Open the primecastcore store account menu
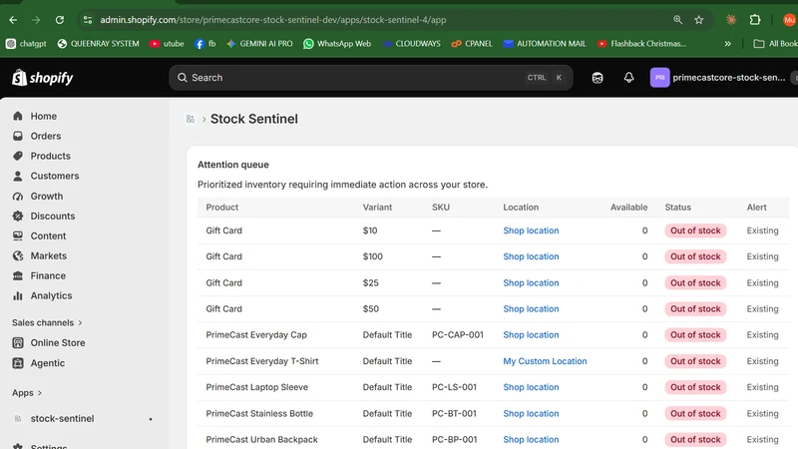This screenshot has height=449, width=798. click(717, 78)
